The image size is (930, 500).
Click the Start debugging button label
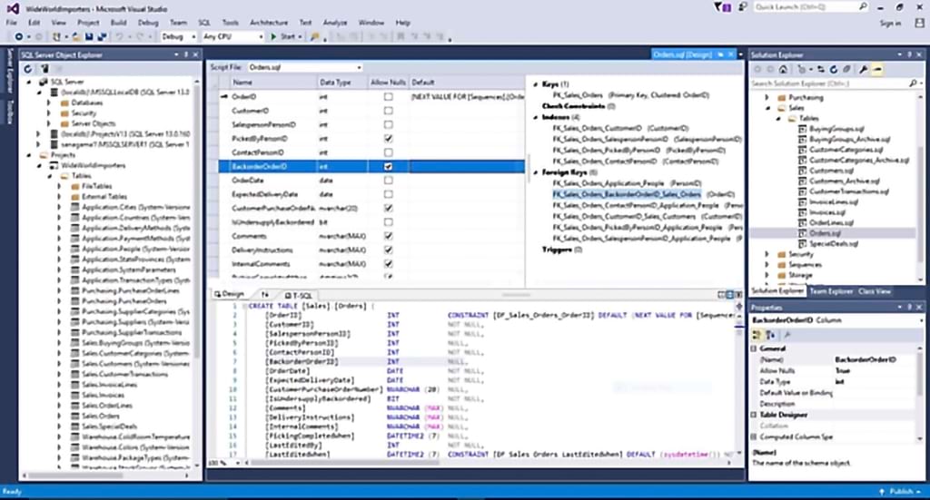[288, 36]
